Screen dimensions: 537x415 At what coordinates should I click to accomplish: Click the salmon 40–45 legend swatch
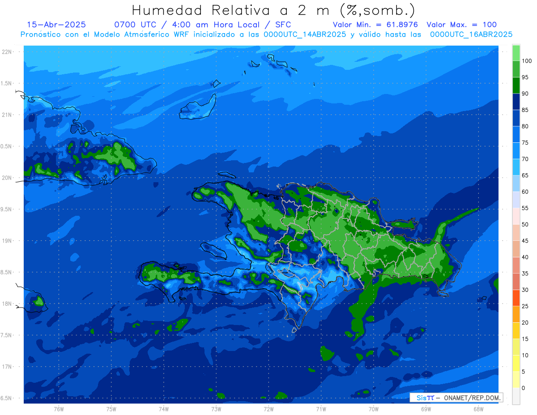point(516,249)
